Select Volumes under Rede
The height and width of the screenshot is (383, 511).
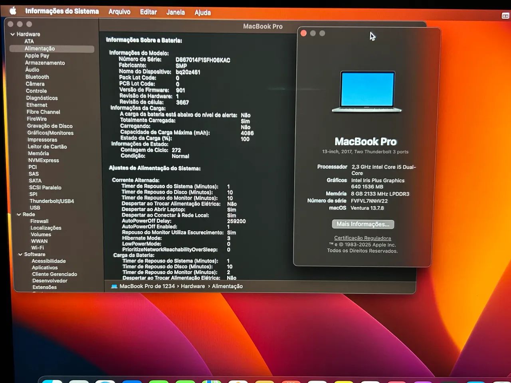[x=41, y=235]
